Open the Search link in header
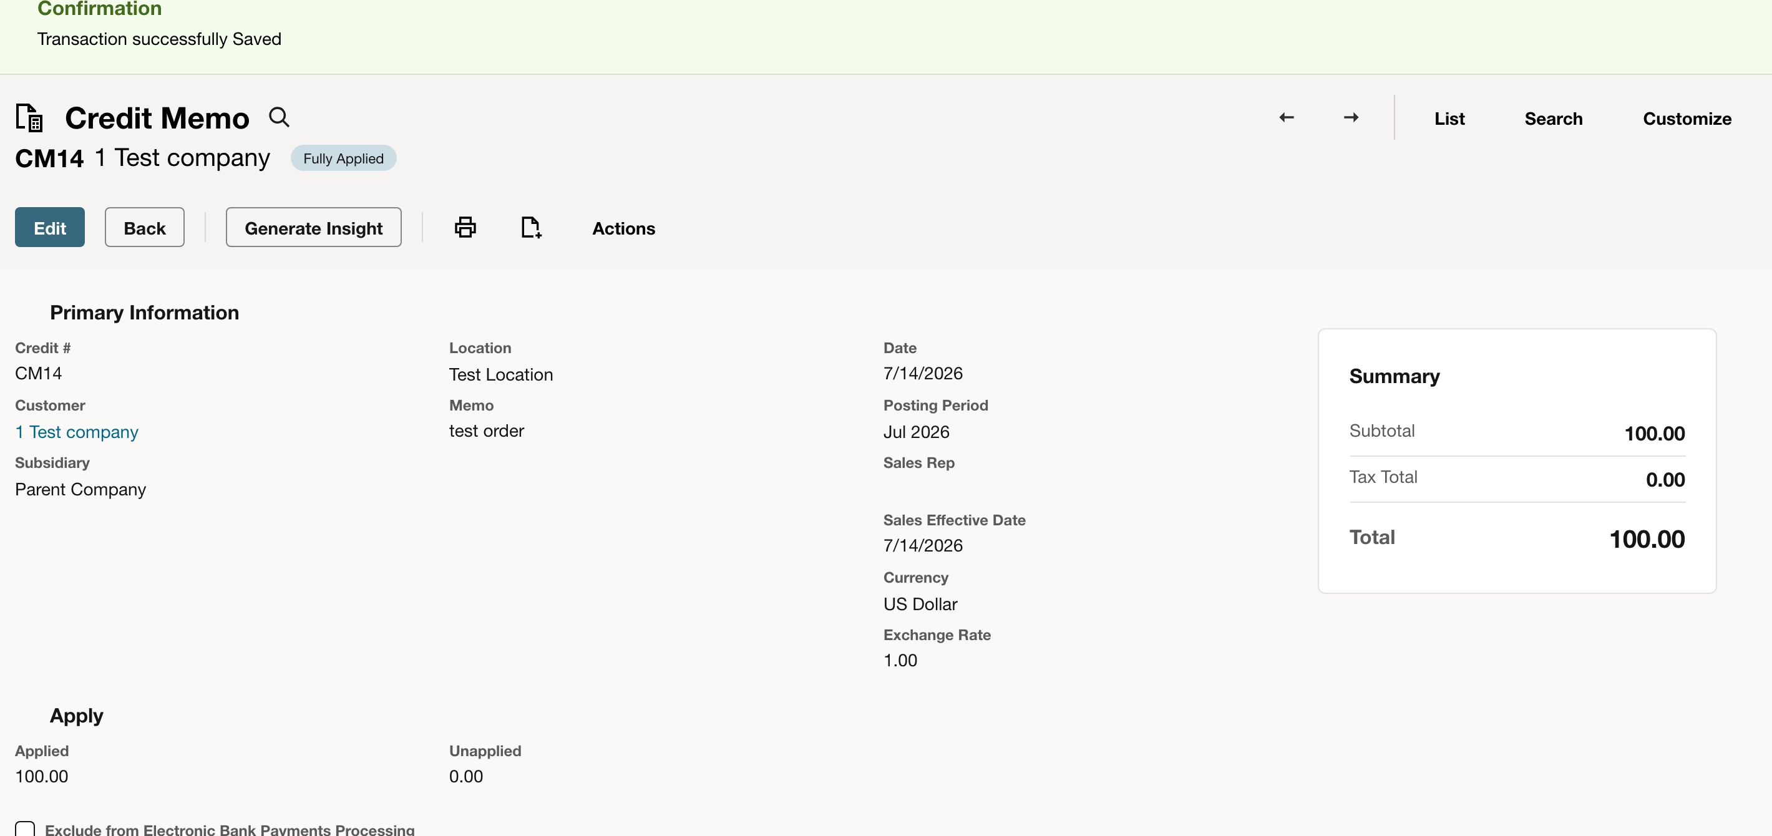 (1553, 119)
